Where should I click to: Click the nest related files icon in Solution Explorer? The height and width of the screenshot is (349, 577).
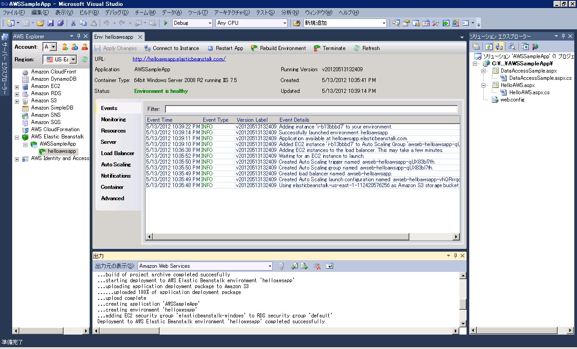(x=499, y=46)
